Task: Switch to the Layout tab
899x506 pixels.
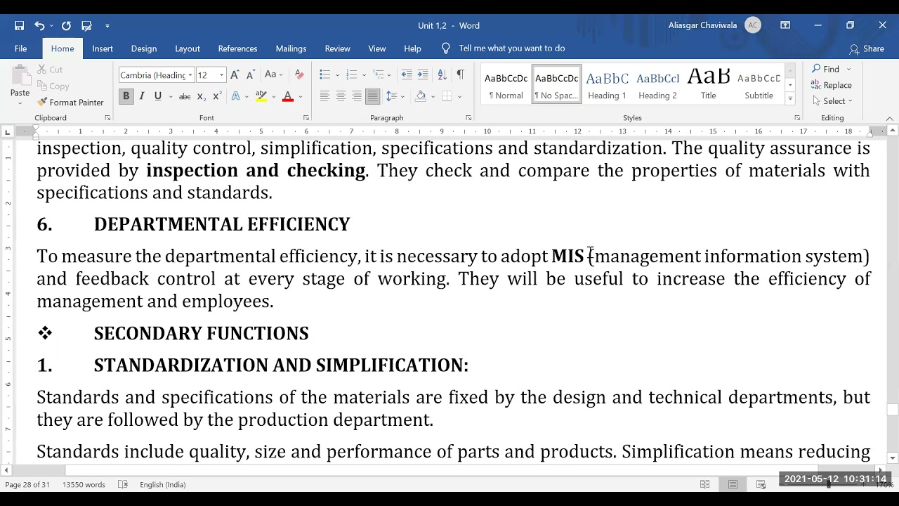Action: click(188, 48)
